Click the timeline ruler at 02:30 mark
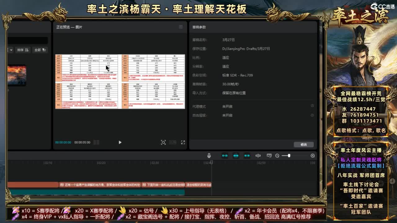397x223 pixels. tap(154, 163)
